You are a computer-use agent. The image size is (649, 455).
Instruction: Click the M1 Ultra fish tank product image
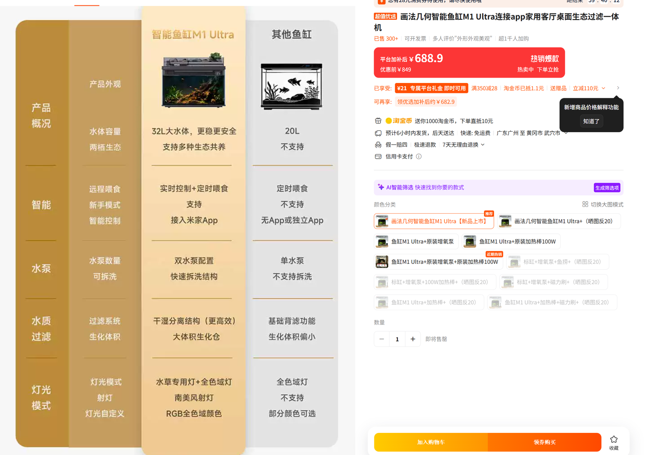[194, 81]
